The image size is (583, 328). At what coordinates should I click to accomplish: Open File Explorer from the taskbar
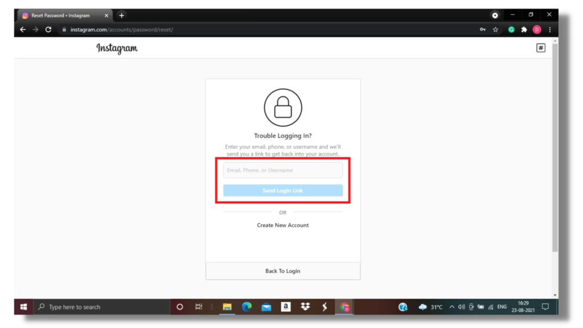(x=227, y=307)
